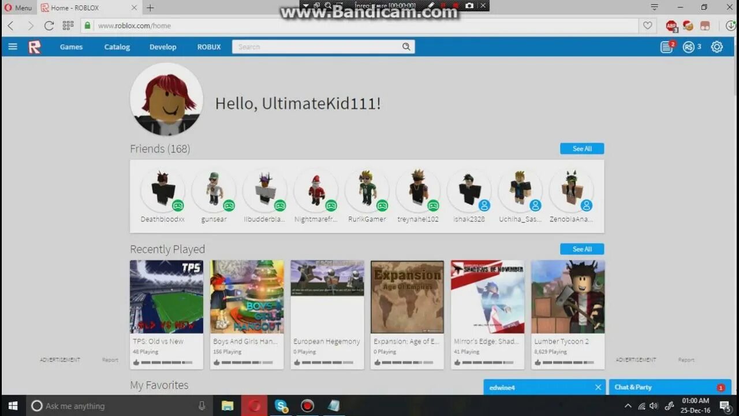Close the Home - ROBLOX tab
739x416 pixels.
coord(134,8)
